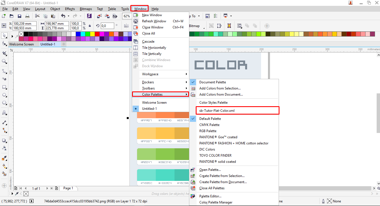
Task: Expand the Toolbars submenu
Action: point(161,88)
